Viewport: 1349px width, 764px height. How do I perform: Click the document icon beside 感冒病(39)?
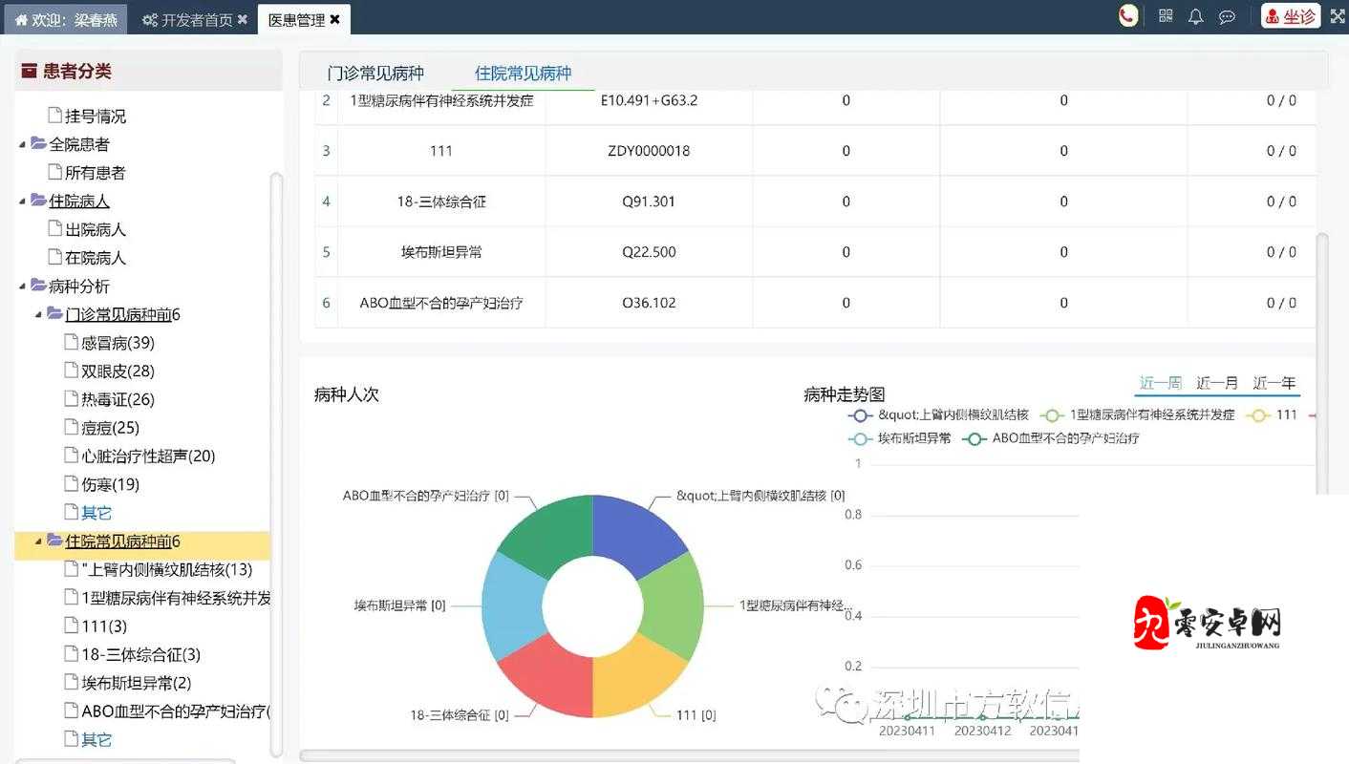tap(72, 342)
